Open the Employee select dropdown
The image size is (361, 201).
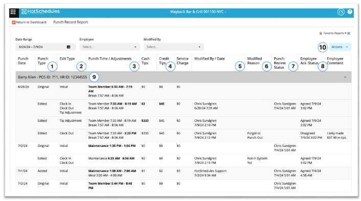coord(109,47)
